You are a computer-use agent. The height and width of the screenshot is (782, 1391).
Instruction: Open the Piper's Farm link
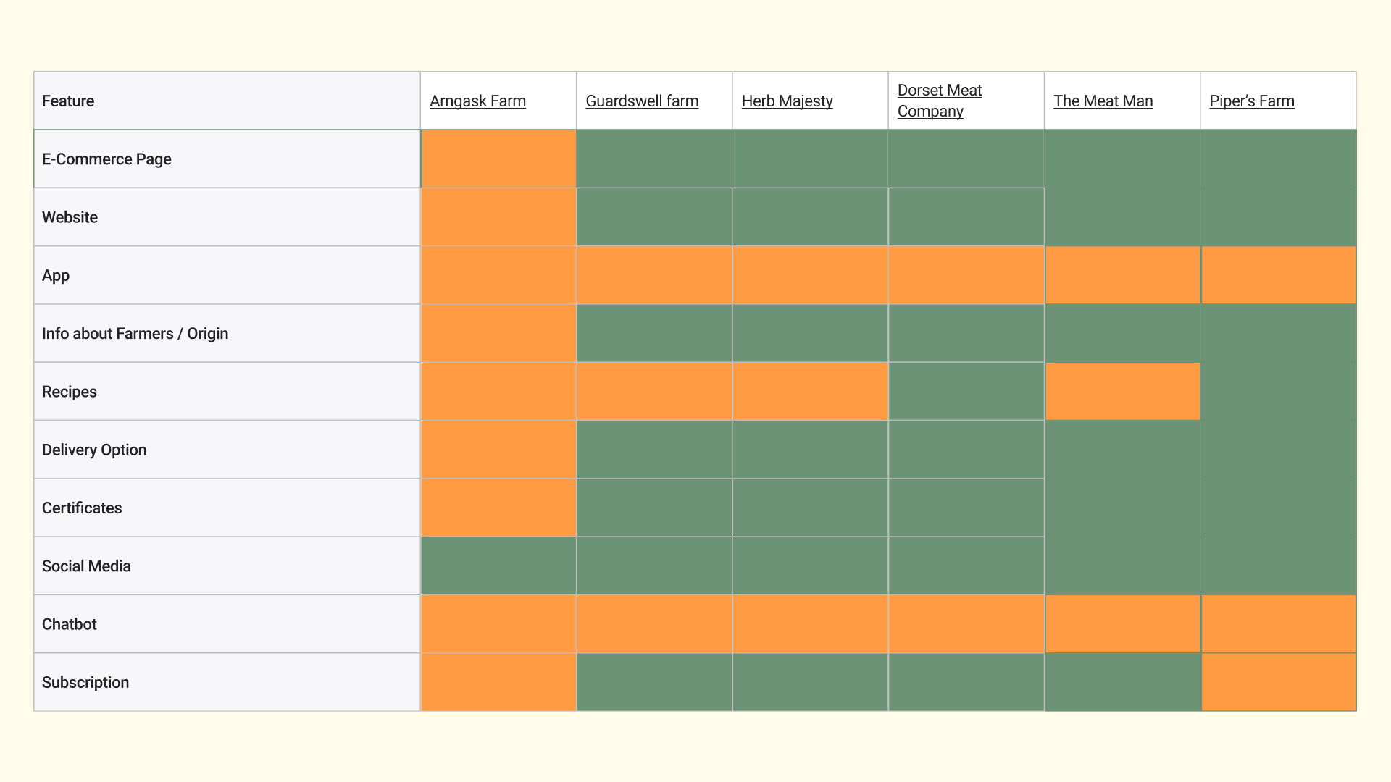coord(1251,101)
